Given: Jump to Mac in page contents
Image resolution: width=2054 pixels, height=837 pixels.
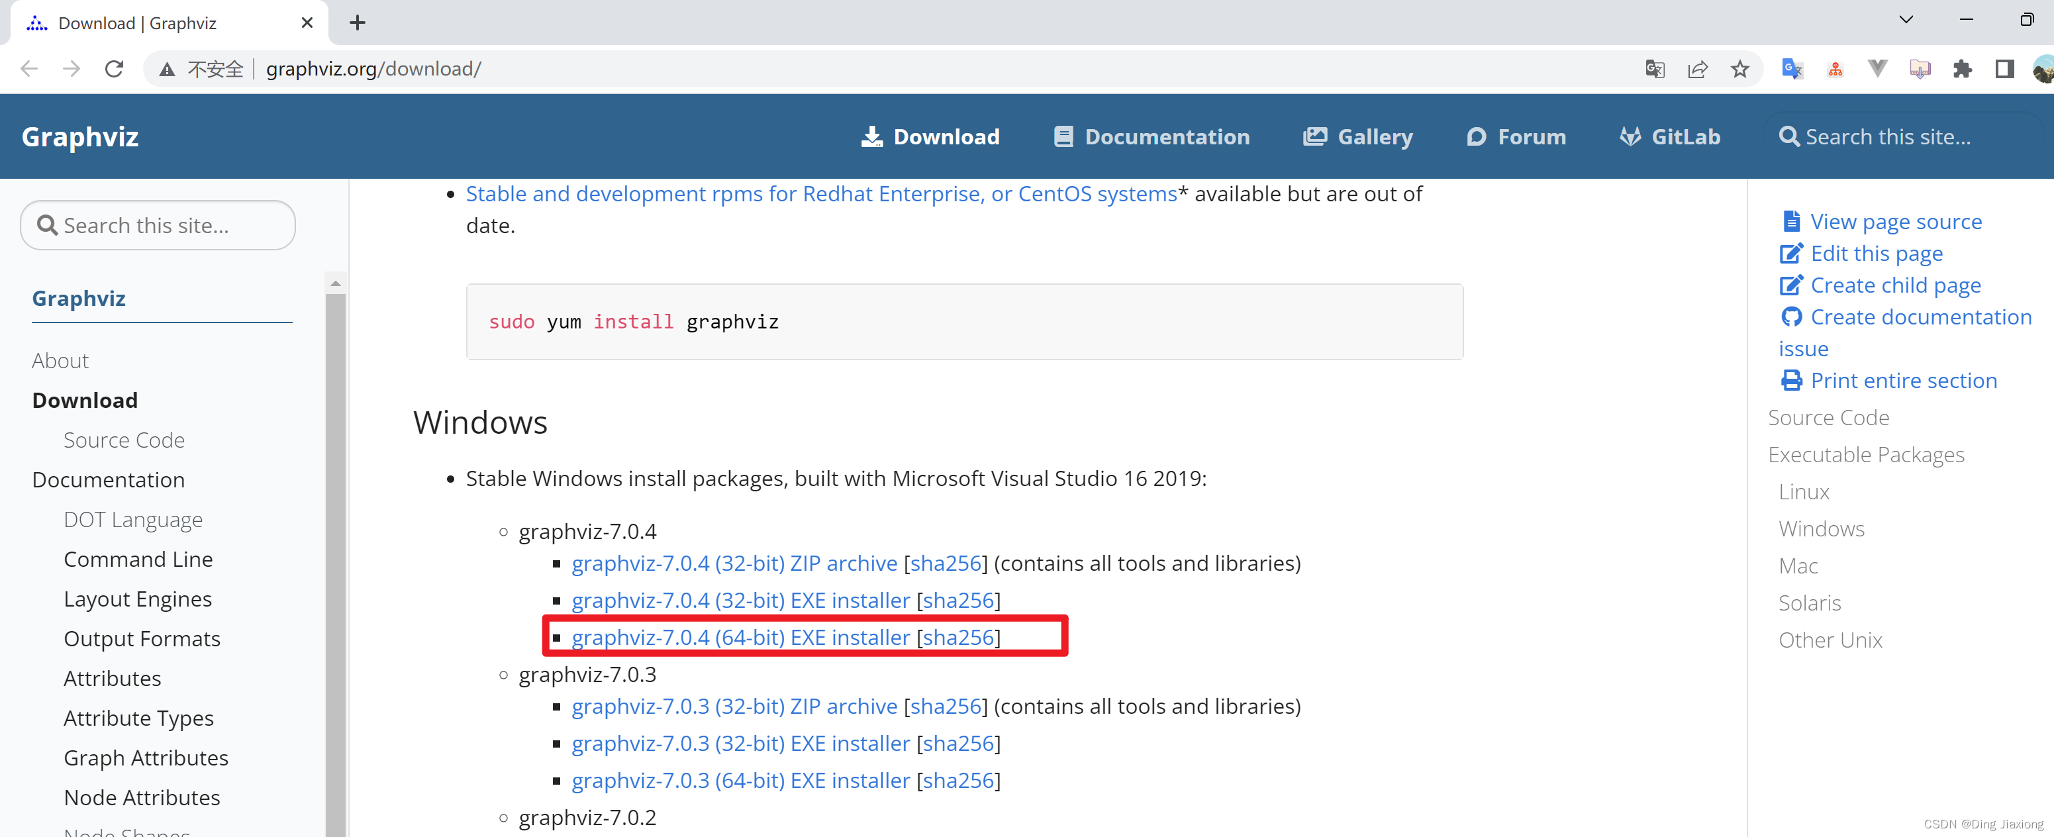Looking at the screenshot, I should (1798, 566).
